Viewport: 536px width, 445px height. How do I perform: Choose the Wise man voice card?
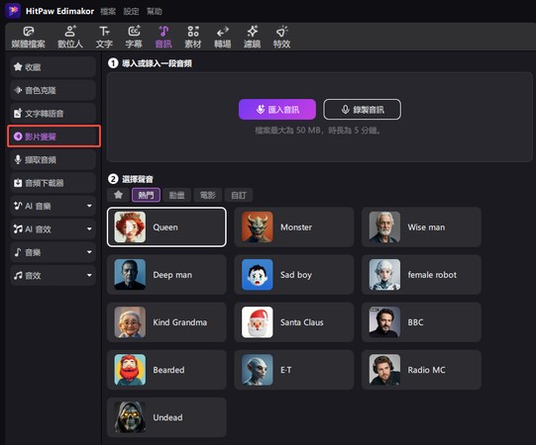(421, 226)
